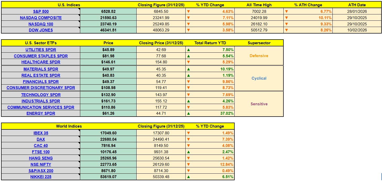The height and width of the screenshot is (181, 382).
Task: Select the Defensive supersector cell
Action: click(x=259, y=56)
